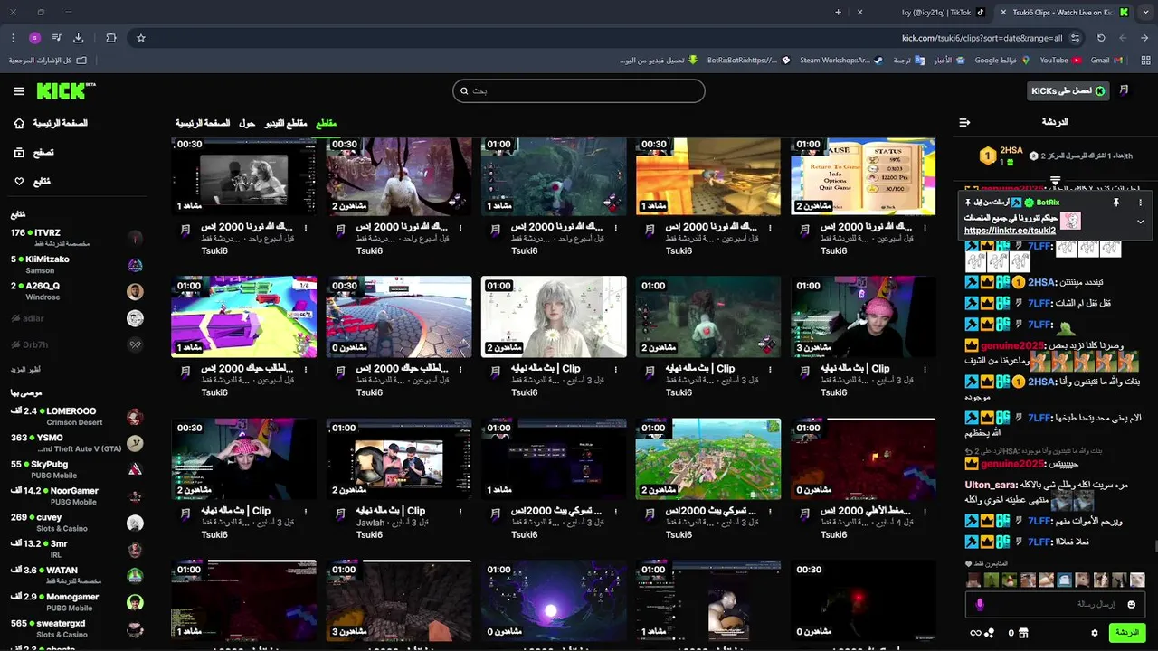
Task: Select the About (حول) channel tab
Action: (247, 123)
